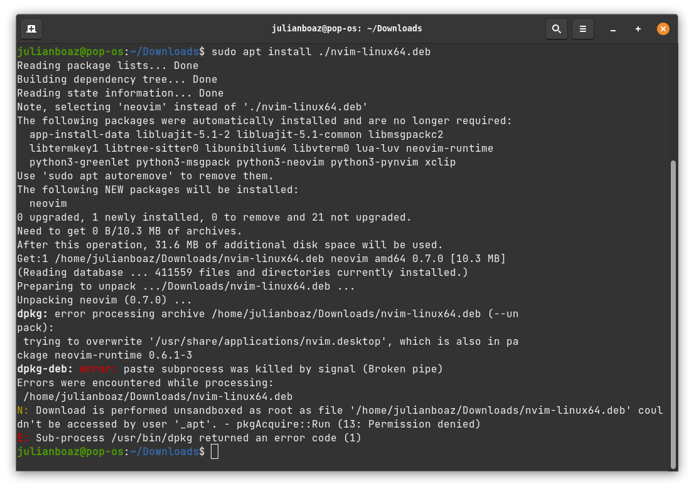Screen dimensions: 694x489
Task: Click the last 'julianboaz@pop-os:~/Downloads$' prompt
Action: point(111,451)
